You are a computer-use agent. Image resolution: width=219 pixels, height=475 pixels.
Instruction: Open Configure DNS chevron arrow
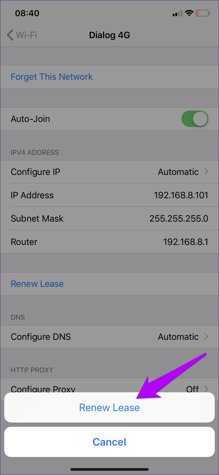coord(206,337)
